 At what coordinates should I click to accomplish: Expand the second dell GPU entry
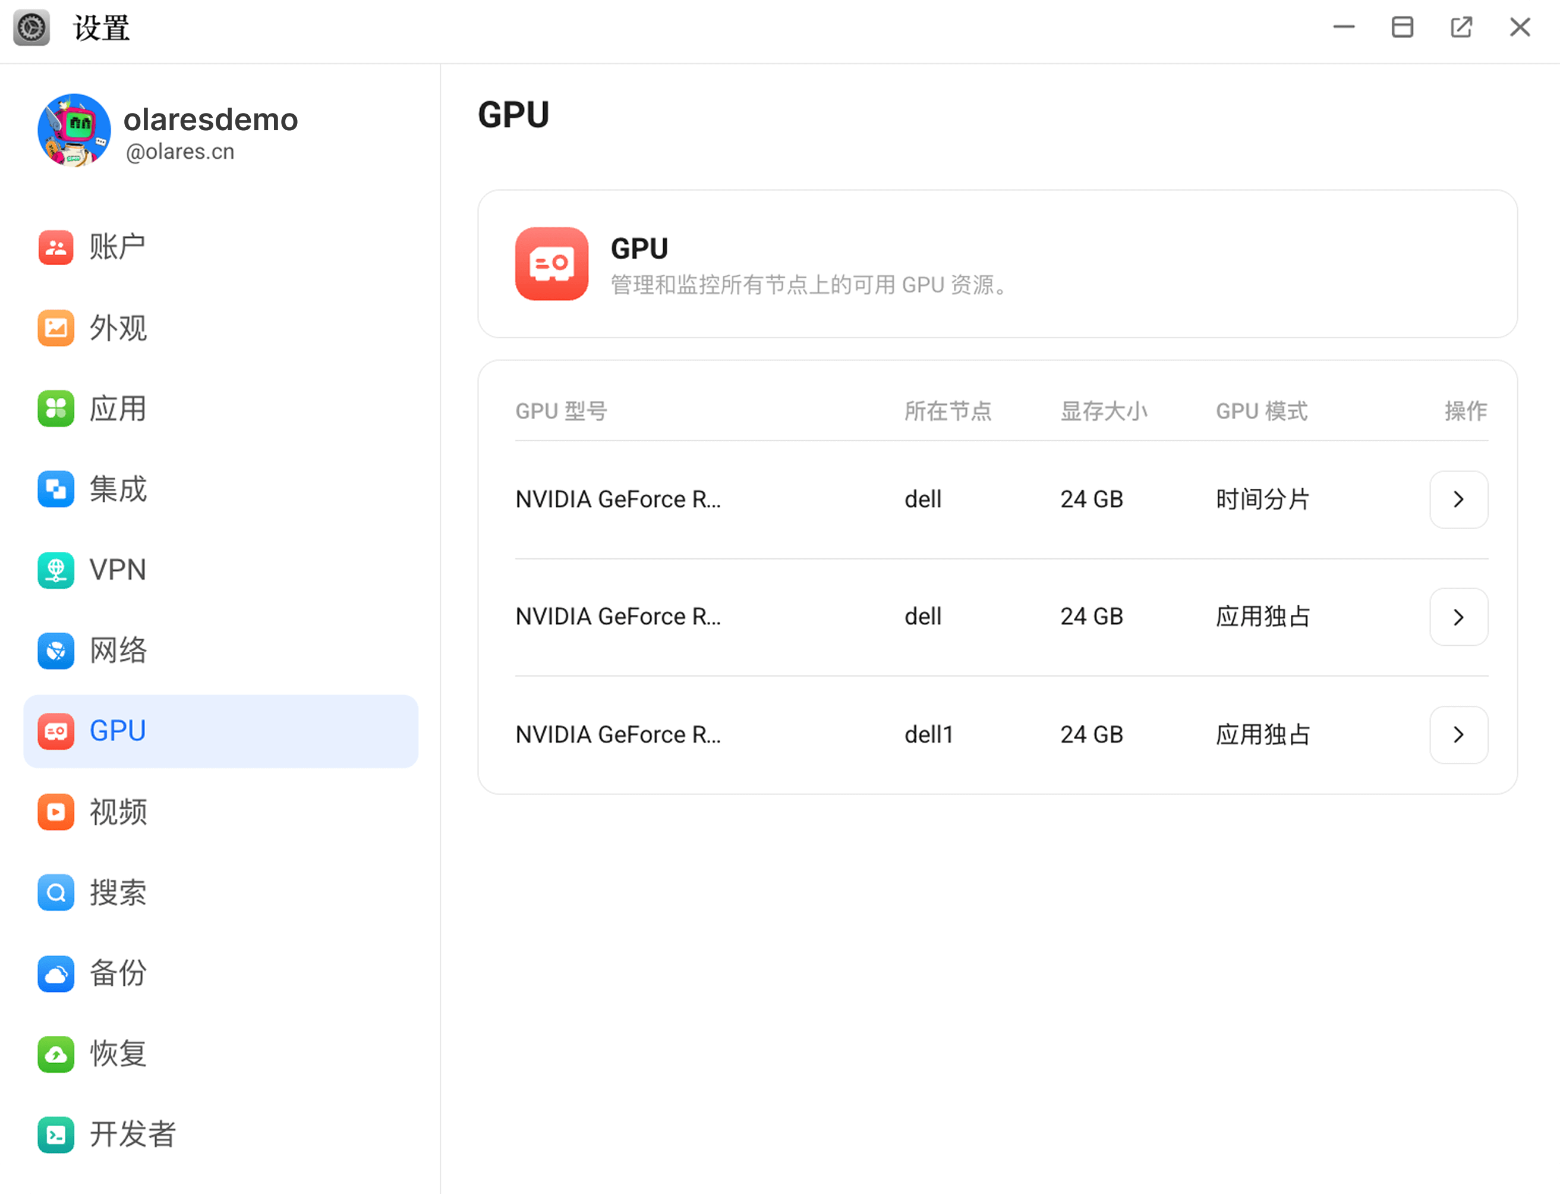[1458, 617]
